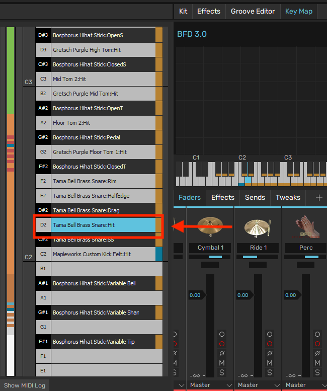Open the Tweaks mixer tab
This screenshot has width=327, height=391.
click(x=288, y=197)
